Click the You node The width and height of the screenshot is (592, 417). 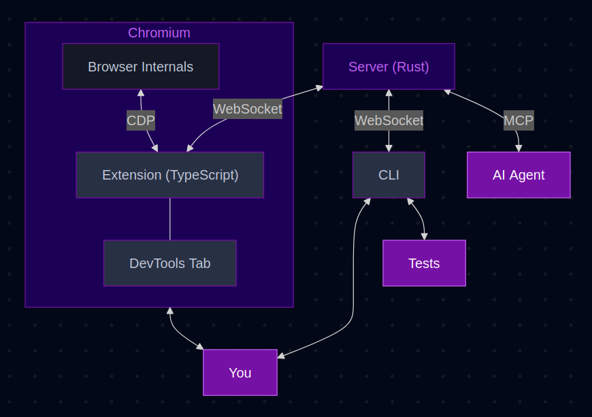click(x=240, y=372)
